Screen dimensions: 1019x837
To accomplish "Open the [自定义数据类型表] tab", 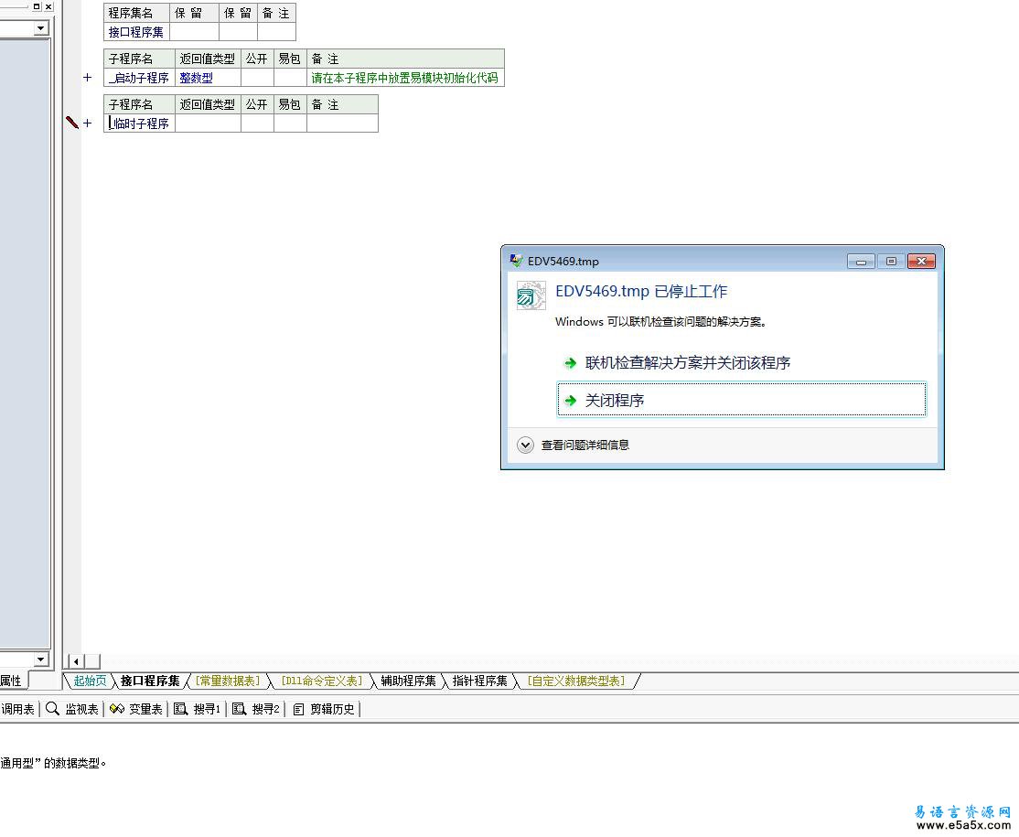I will (576, 681).
